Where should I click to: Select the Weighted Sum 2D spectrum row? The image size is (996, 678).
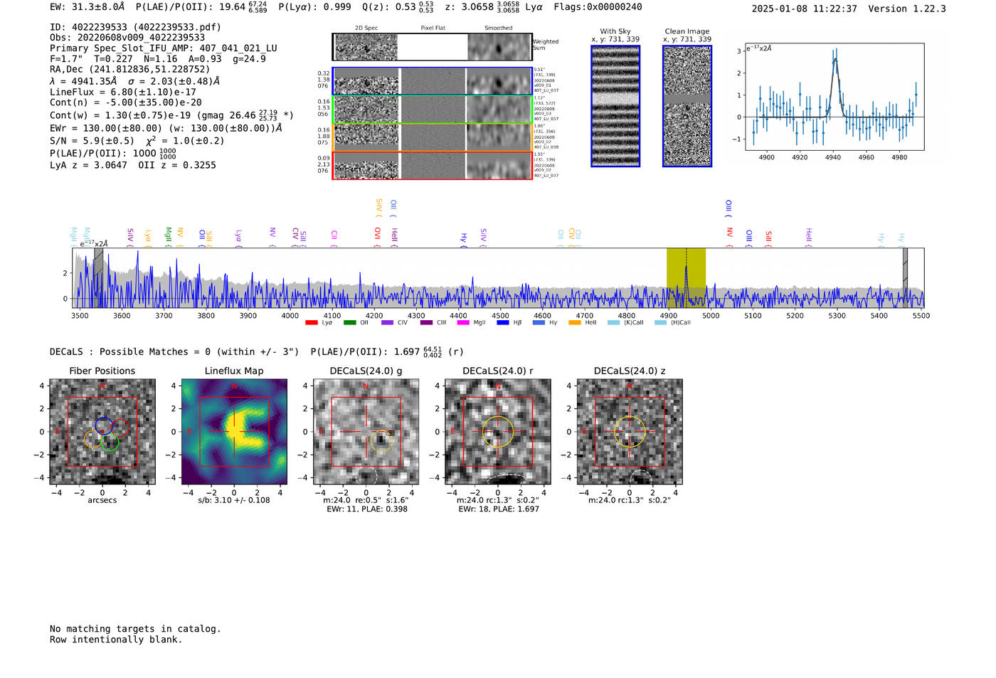pyautogui.click(x=433, y=47)
